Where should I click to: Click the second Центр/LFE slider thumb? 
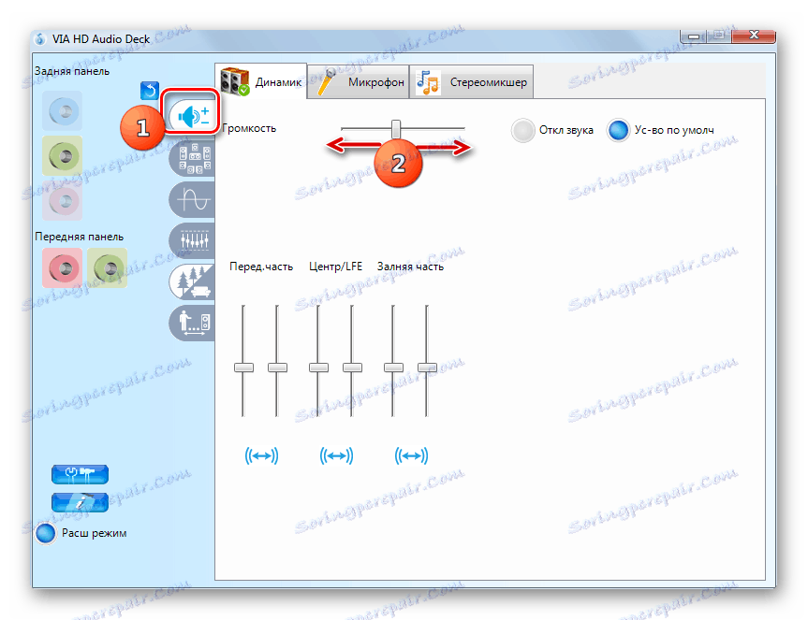[352, 368]
